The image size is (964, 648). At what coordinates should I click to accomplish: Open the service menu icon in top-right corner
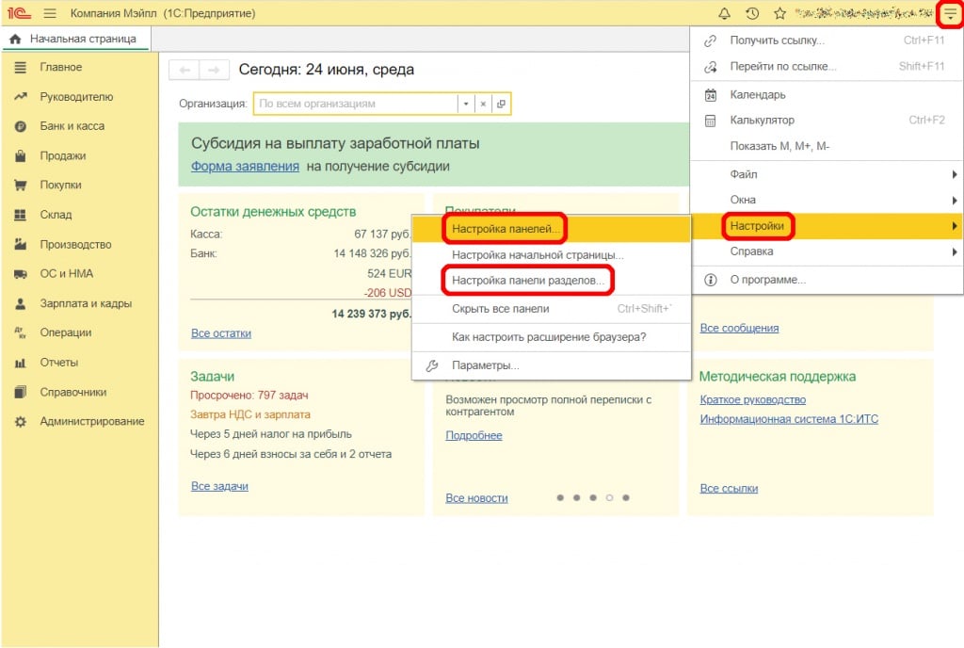click(x=949, y=13)
